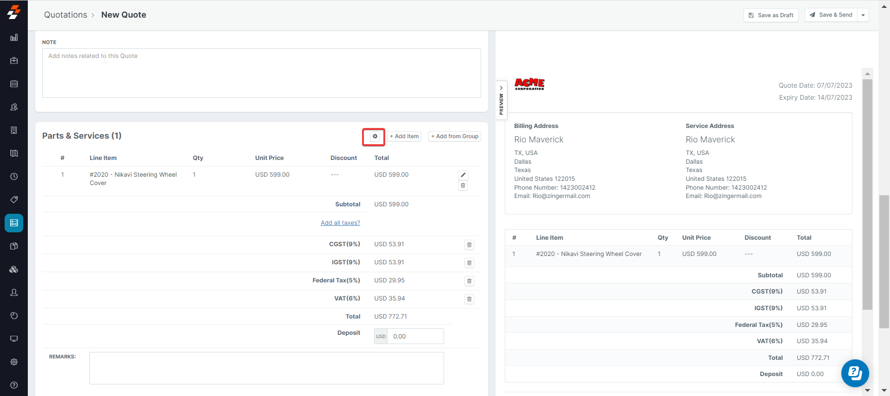Open the calendar icon in sidebar
The image size is (890, 396).
tap(14, 84)
